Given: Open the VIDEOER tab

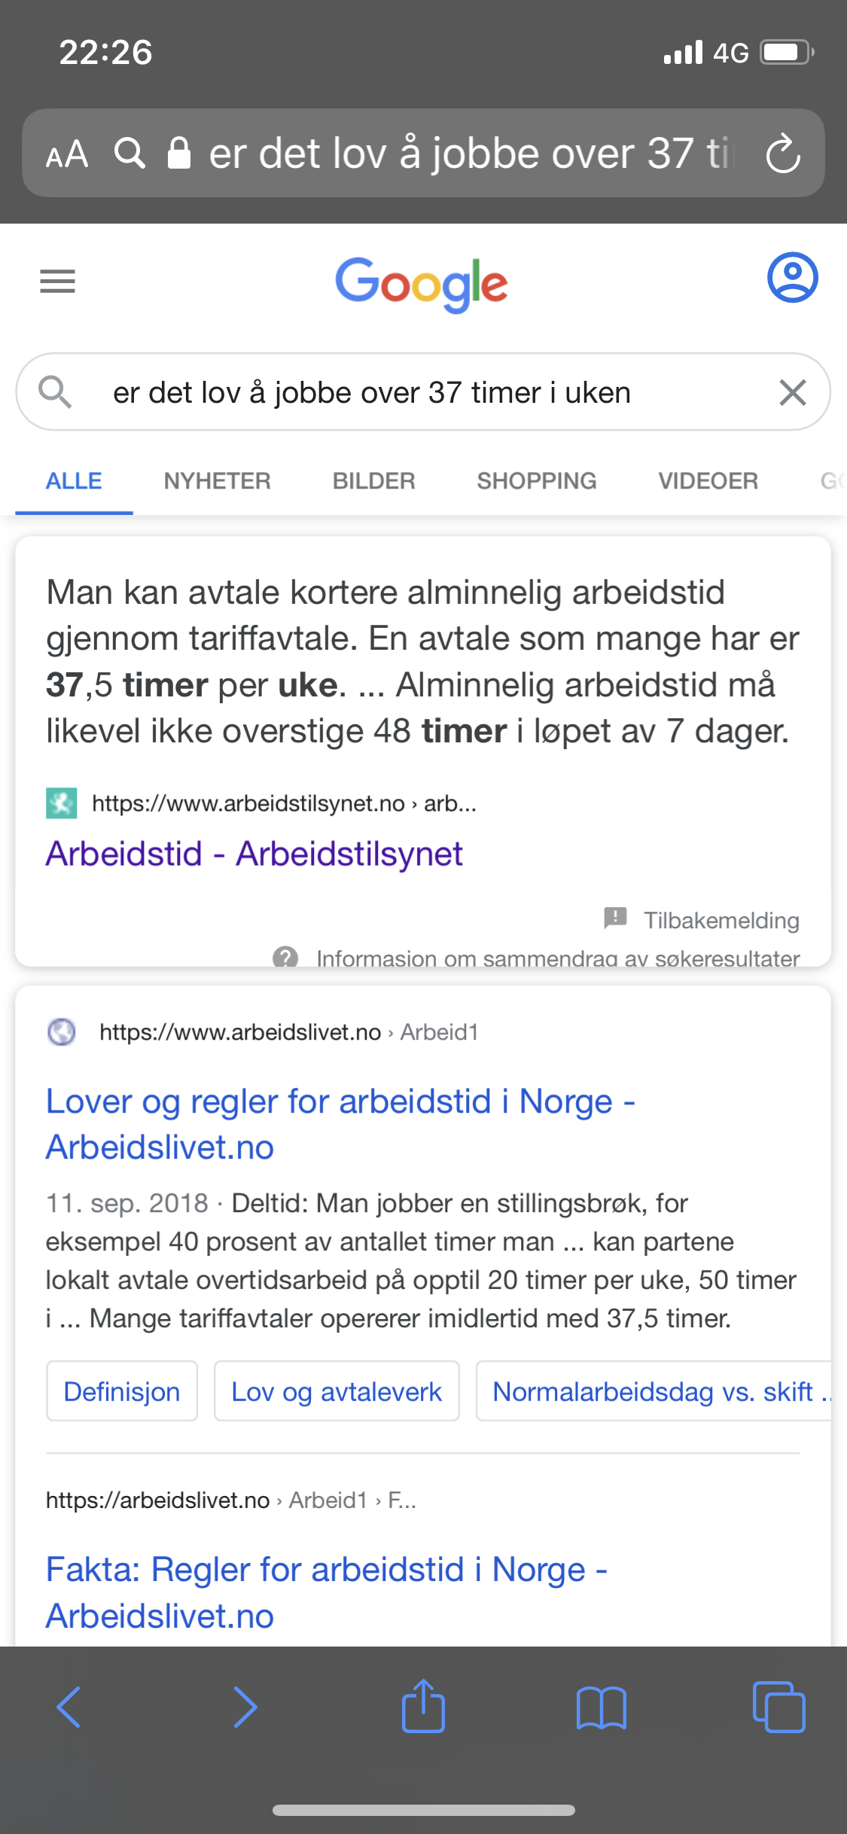Looking at the screenshot, I should pyautogui.click(x=708, y=480).
